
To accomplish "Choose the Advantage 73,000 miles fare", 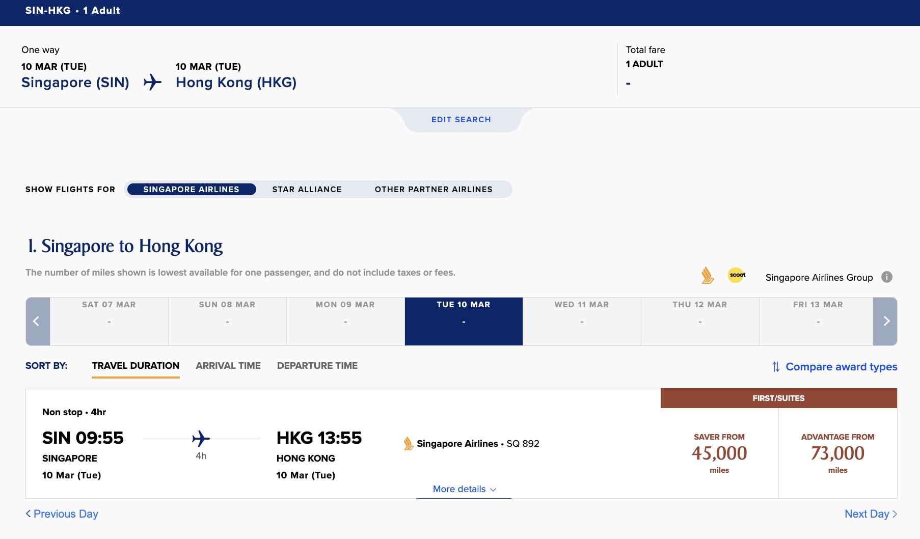I will 837,453.
